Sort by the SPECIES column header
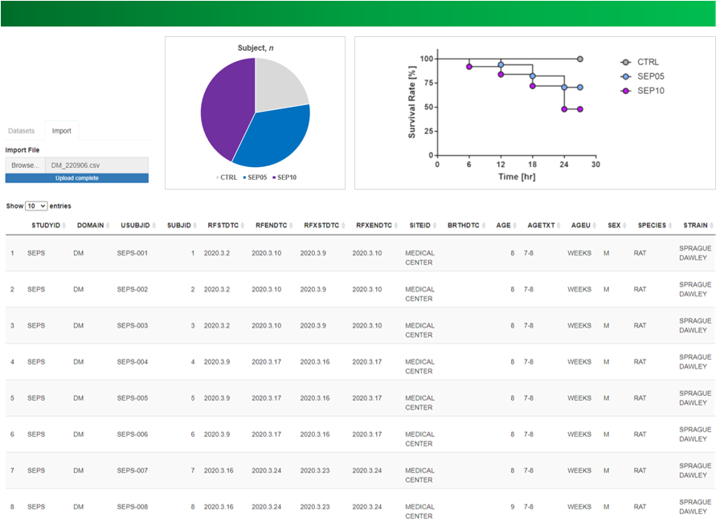716x523 pixels. (652, 225)
